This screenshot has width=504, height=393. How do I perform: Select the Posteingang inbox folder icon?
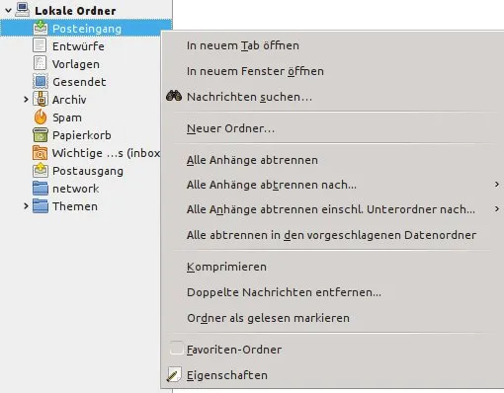pyautogui.click(x=41, y=28)
